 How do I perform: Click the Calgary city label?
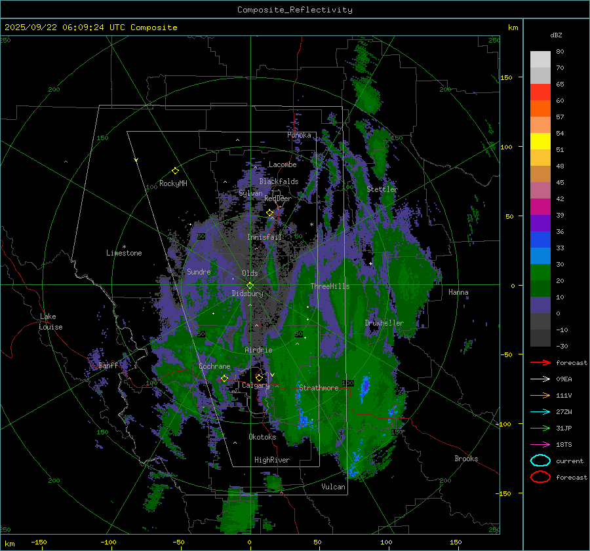point(256,386)
